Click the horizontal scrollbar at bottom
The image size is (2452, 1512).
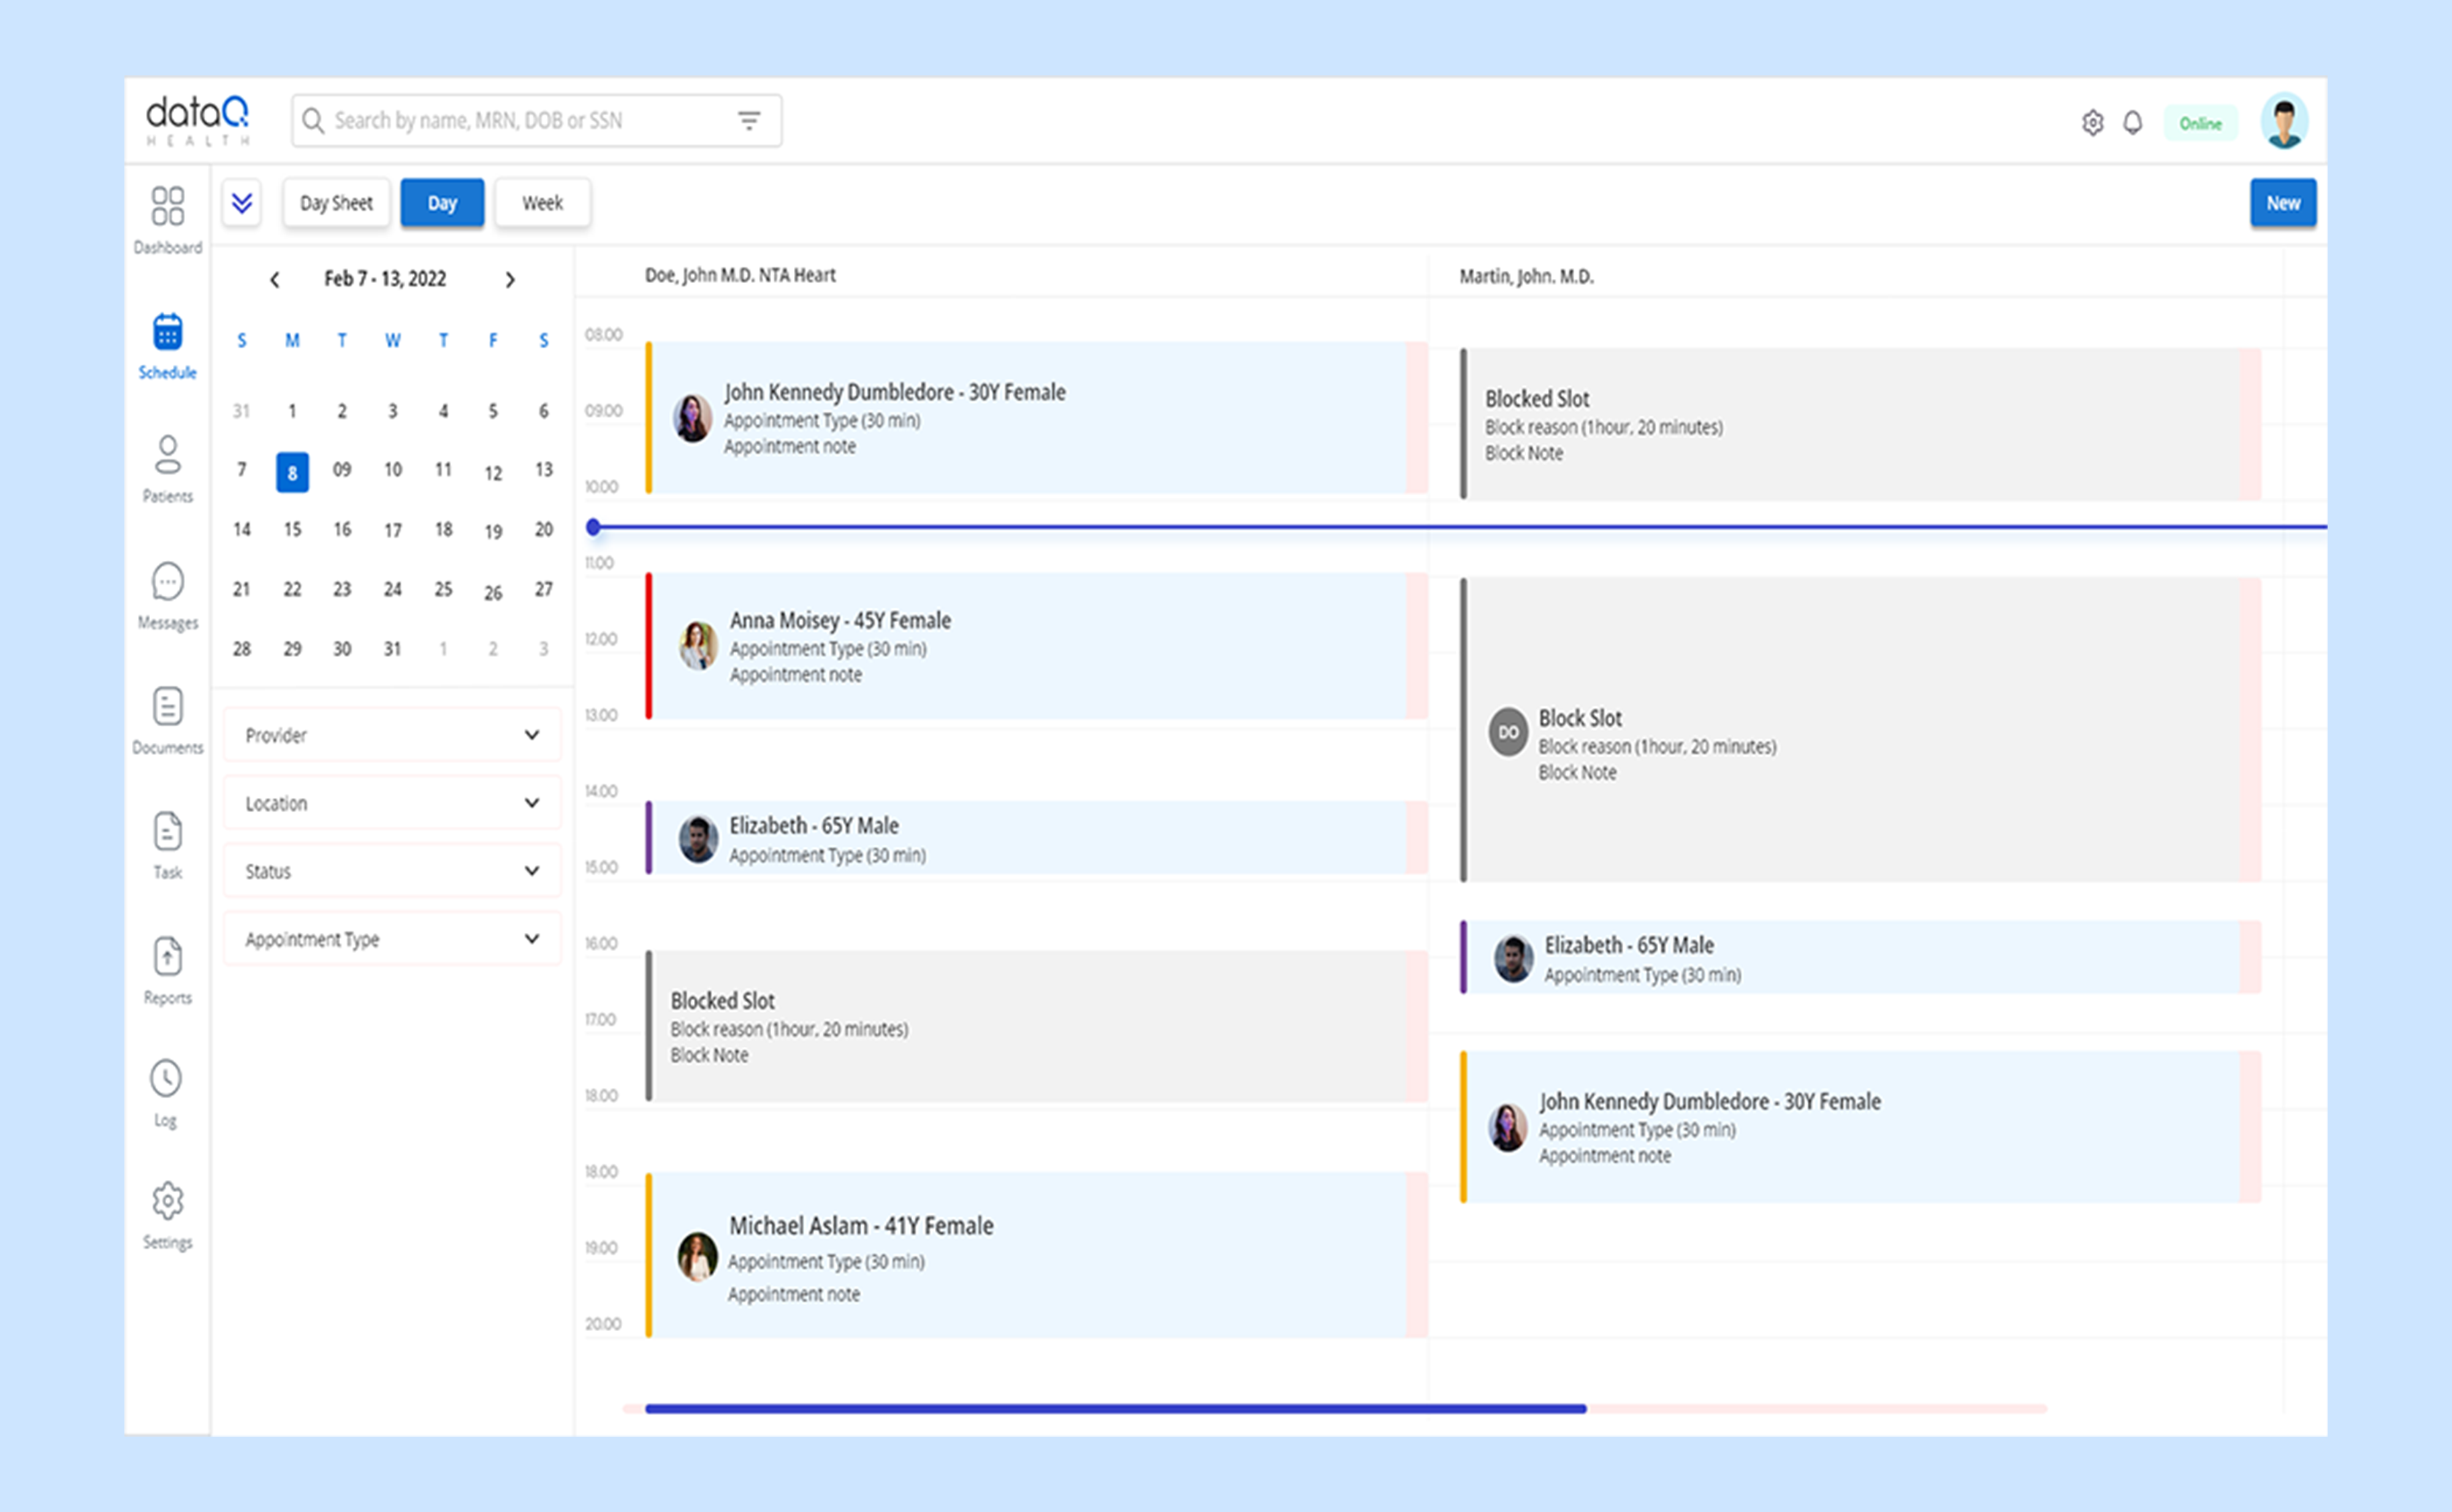point(1115,1408)
